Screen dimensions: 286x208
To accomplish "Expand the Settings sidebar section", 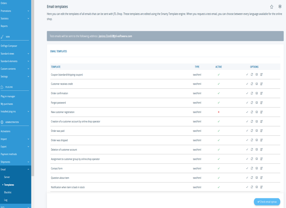I will pos(15,76).
